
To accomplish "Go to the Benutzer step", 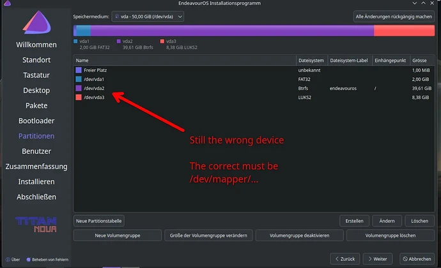I will (36, 151).
